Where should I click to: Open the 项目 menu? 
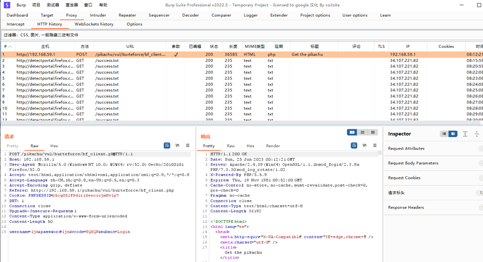(x=36, y=5)
